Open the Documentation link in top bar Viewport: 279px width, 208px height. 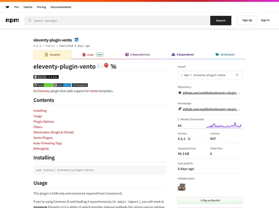coord(61,7)
